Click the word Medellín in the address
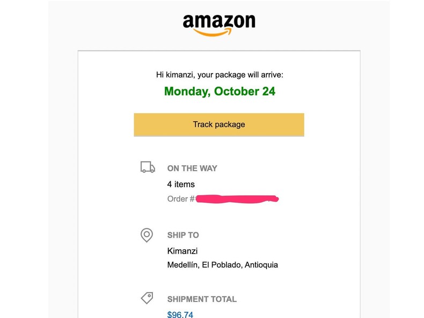 tap(183, 265)
